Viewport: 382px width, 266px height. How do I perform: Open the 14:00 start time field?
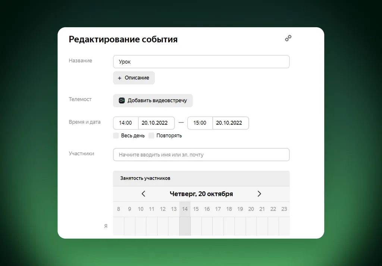pos(126,123)
